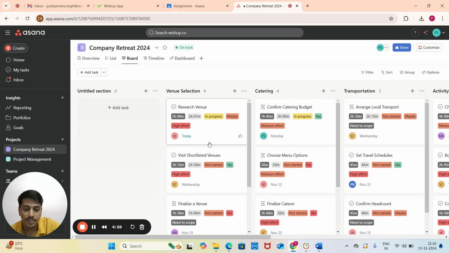The height and width of the screenshot is (253, 449).
Task: Add task to Transportation column with plus
Action: [413, 91]
